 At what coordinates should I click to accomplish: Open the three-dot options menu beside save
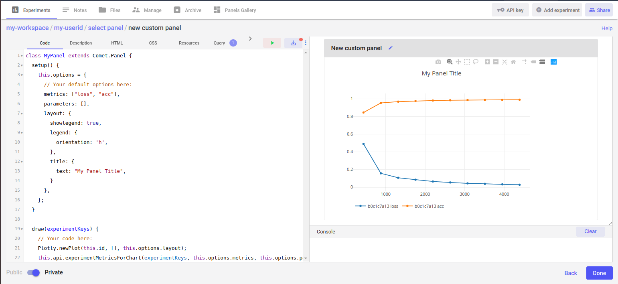point(306,43)
